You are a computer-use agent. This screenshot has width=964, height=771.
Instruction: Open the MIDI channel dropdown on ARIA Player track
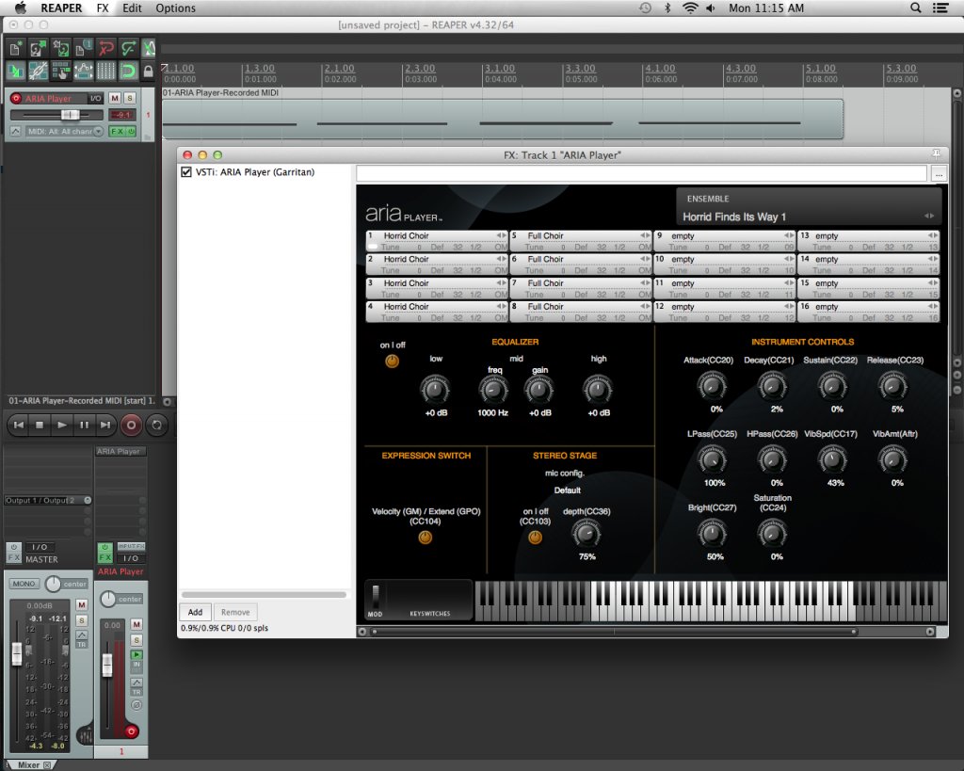coord(98,131)
